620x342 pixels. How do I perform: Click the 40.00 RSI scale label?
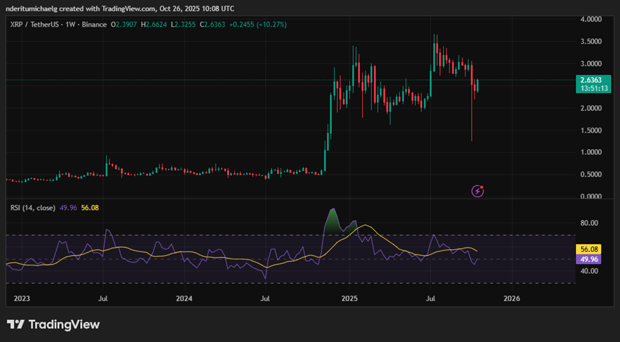589,271
